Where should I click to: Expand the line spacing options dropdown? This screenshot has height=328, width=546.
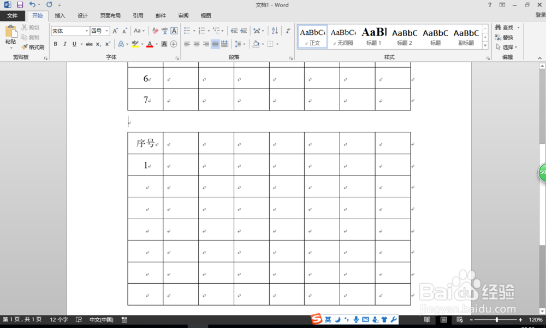244,43
